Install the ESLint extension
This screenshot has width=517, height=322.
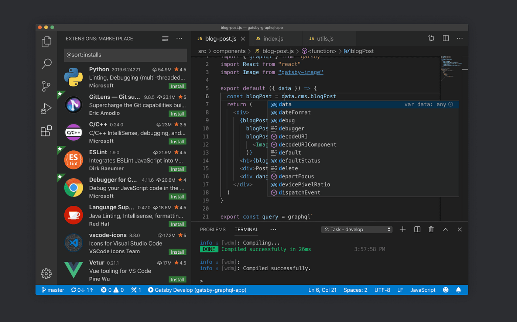tap(177, 169)
